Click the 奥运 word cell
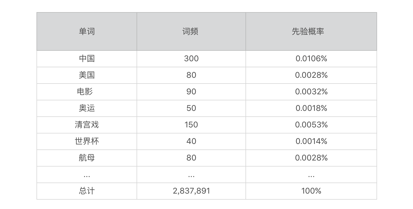 (87, 108)
